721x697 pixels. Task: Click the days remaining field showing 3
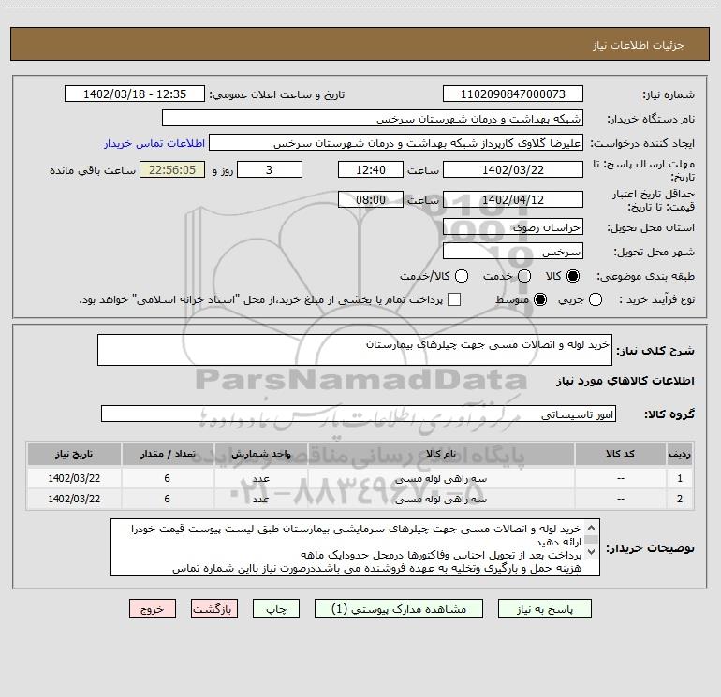point(270,169)
